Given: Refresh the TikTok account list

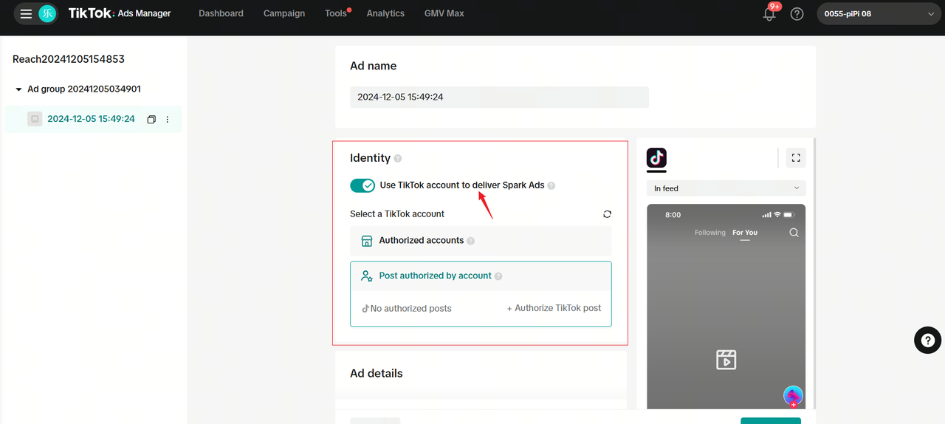Looking at the screenshot, I should [x=607, y=214].
